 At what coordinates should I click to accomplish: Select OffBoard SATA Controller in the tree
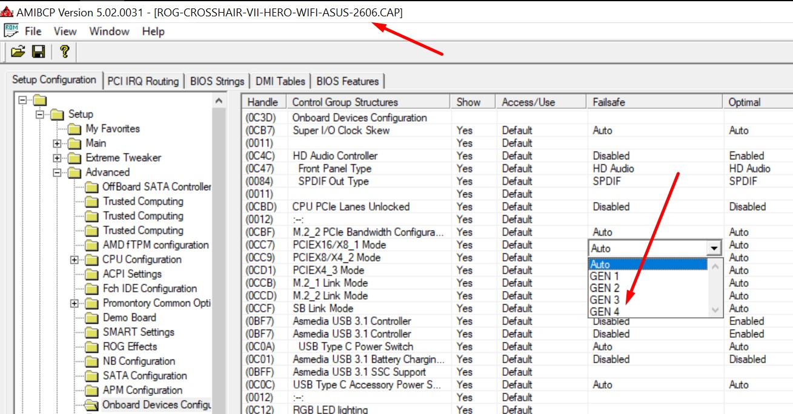point(156,187)
